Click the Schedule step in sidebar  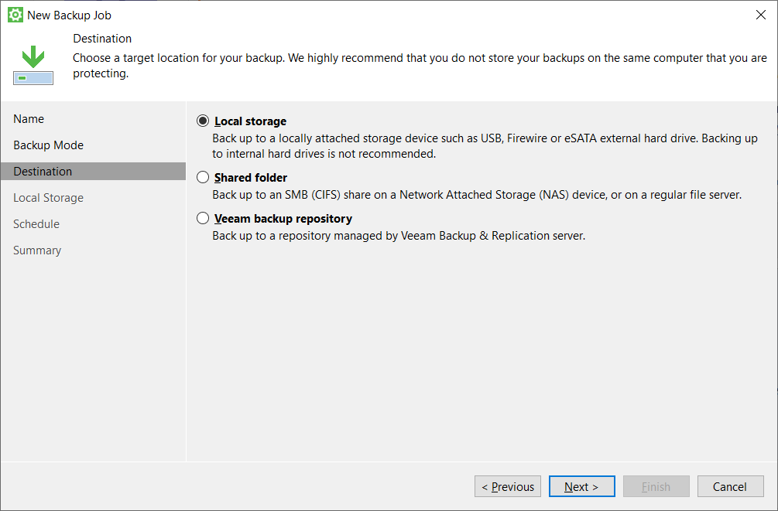tap(36, 224)
